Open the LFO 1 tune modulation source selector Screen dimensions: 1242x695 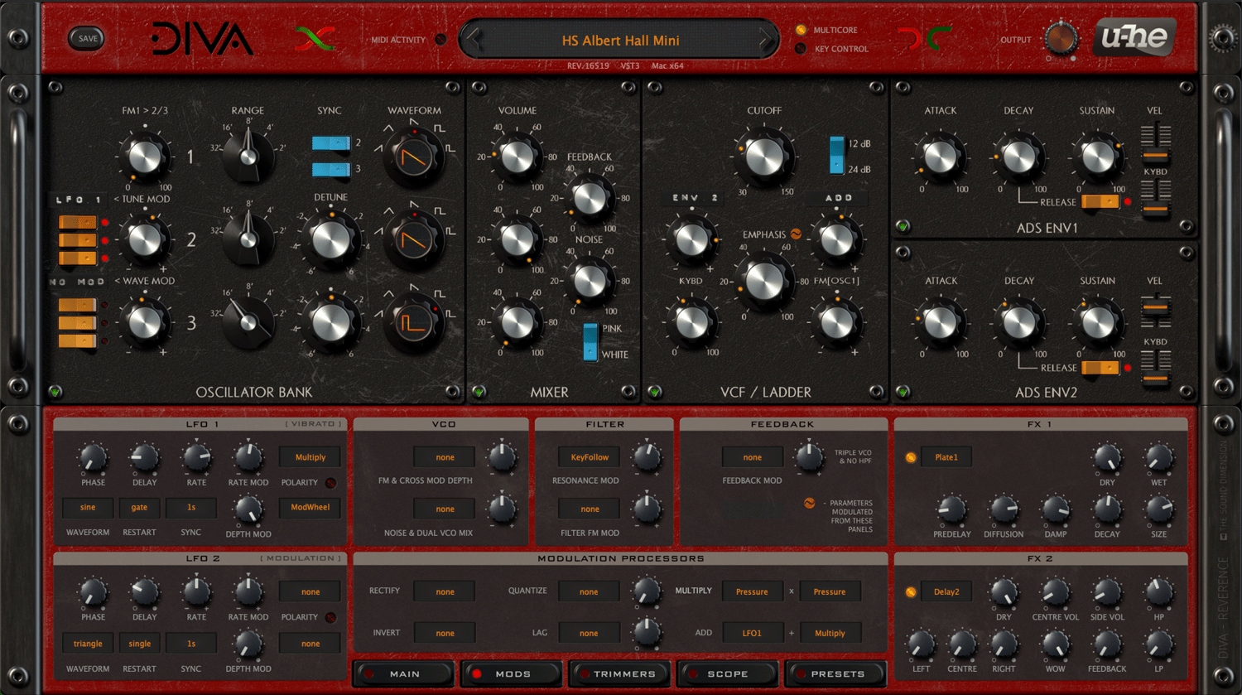tap(79, 200)
